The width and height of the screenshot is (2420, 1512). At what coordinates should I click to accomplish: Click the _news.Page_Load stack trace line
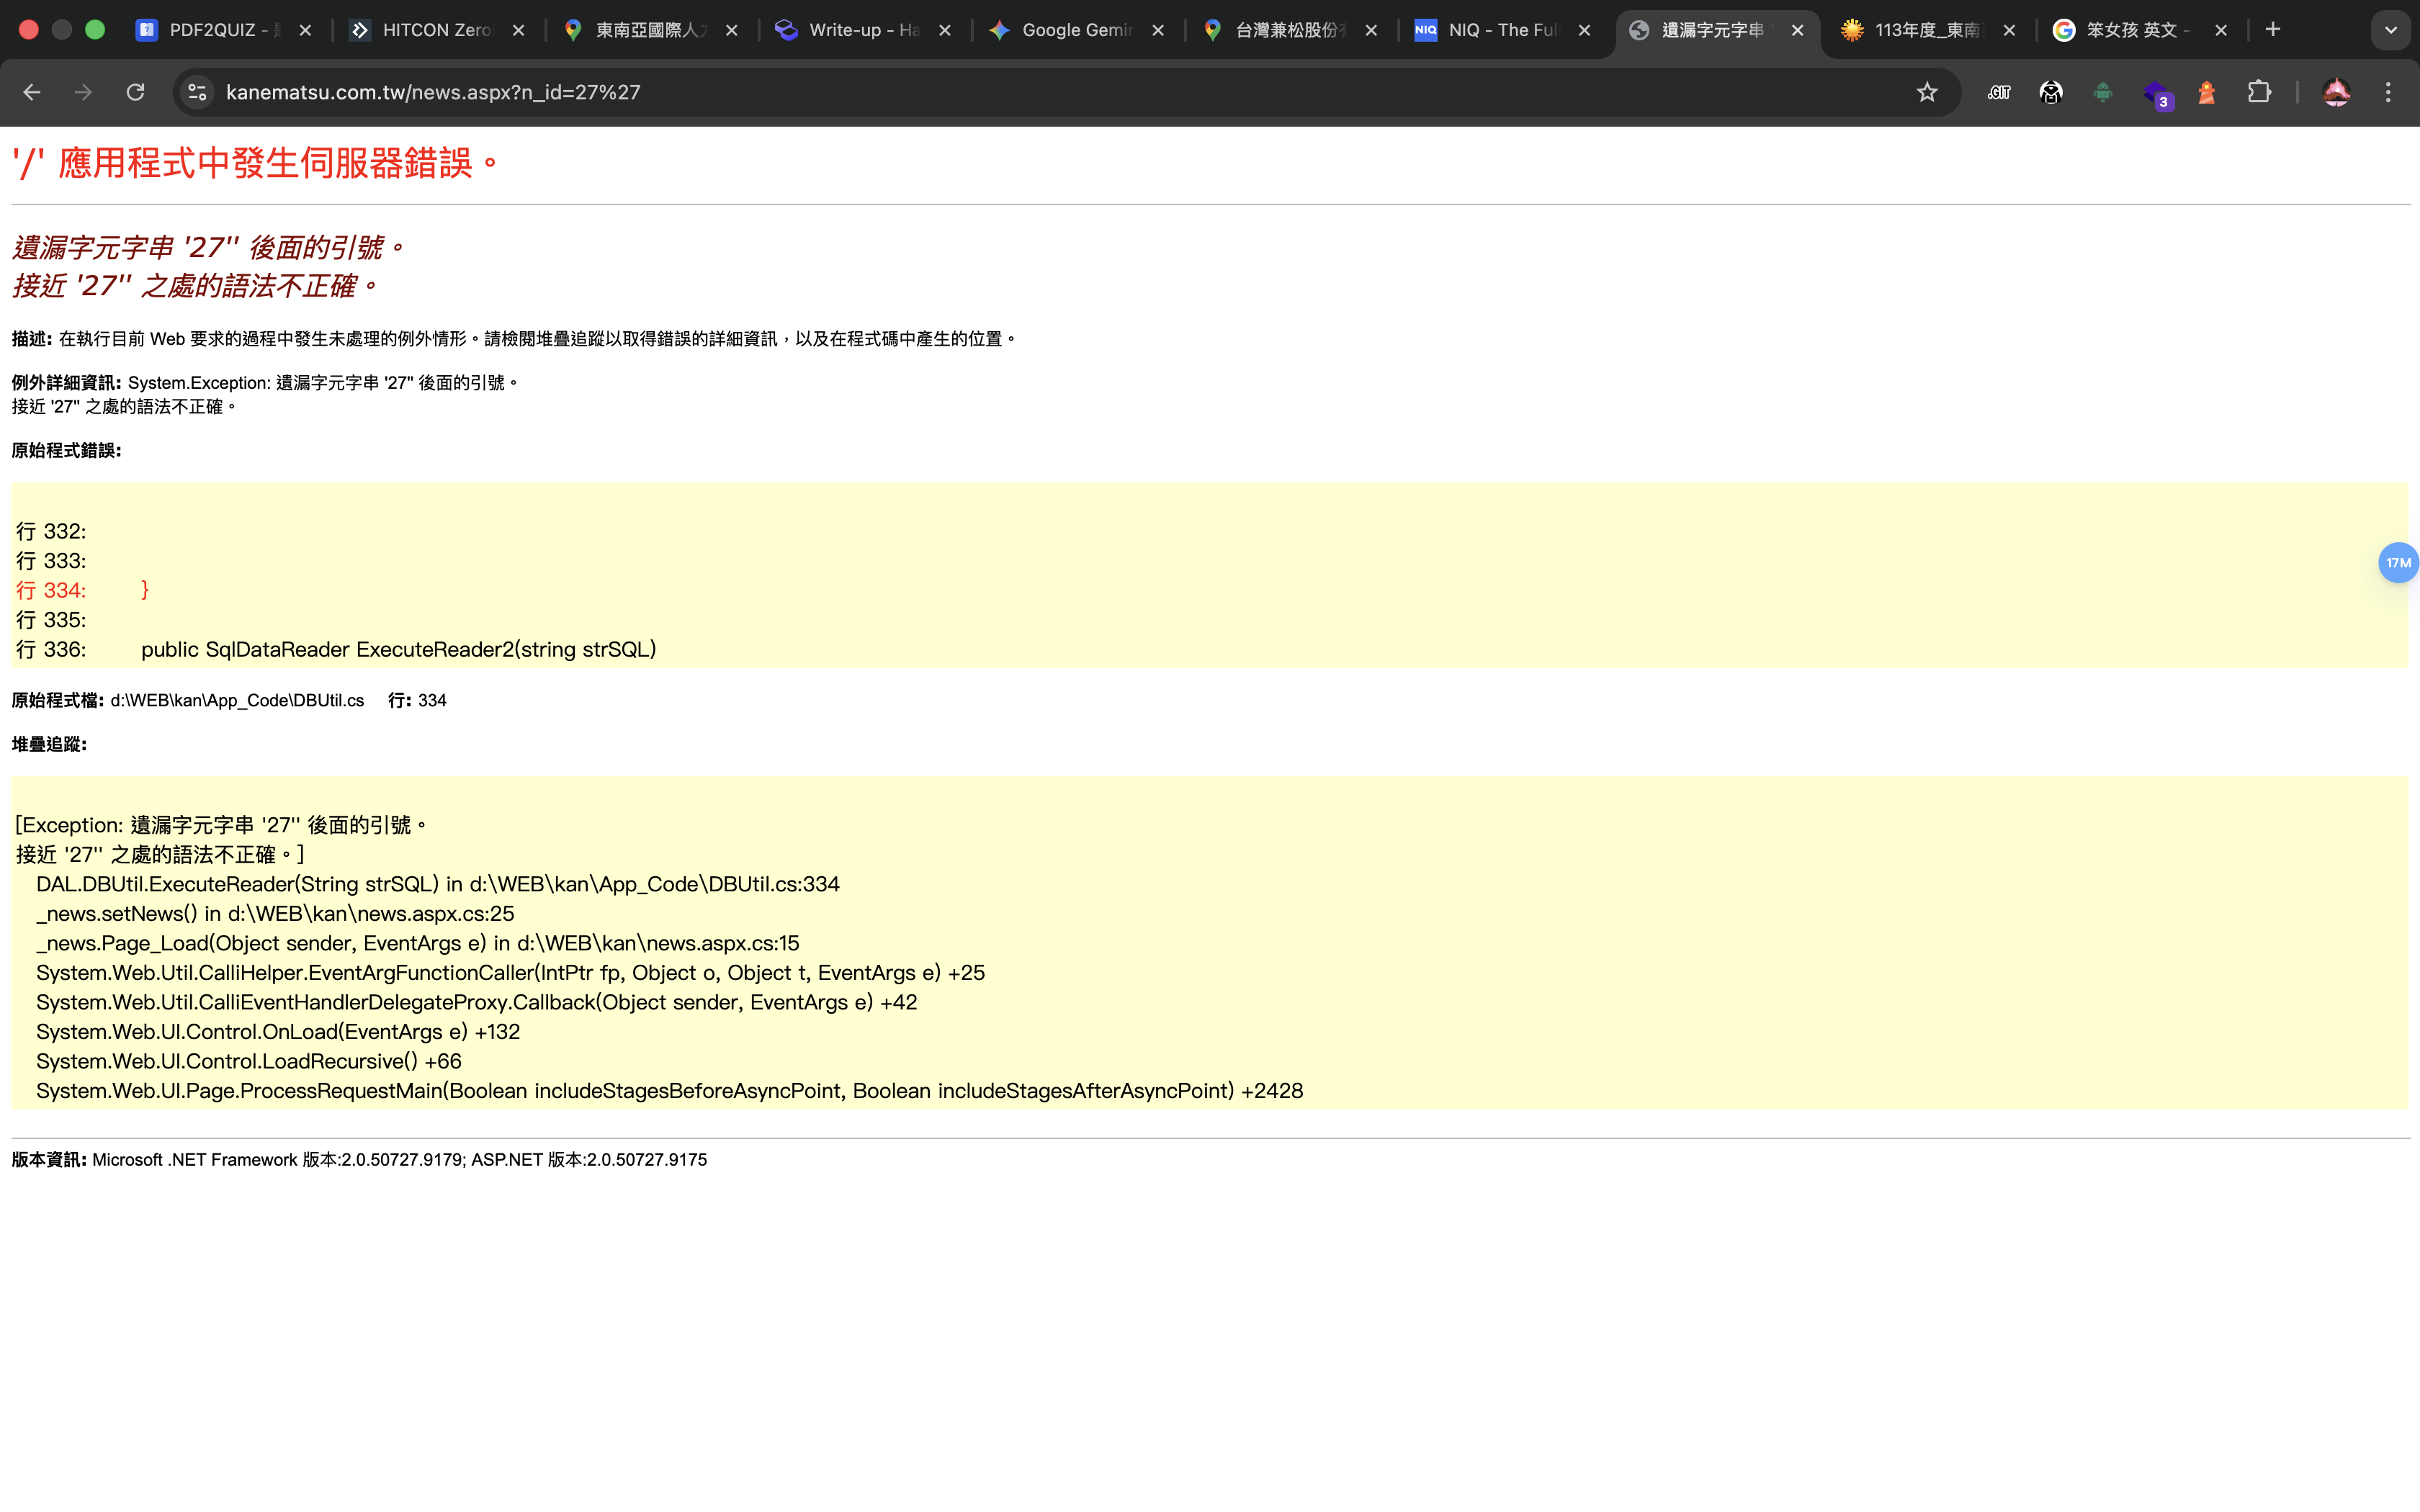tap(418, 943)
